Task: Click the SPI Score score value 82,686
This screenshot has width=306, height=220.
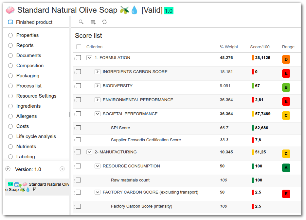Action: click(261, 128)
